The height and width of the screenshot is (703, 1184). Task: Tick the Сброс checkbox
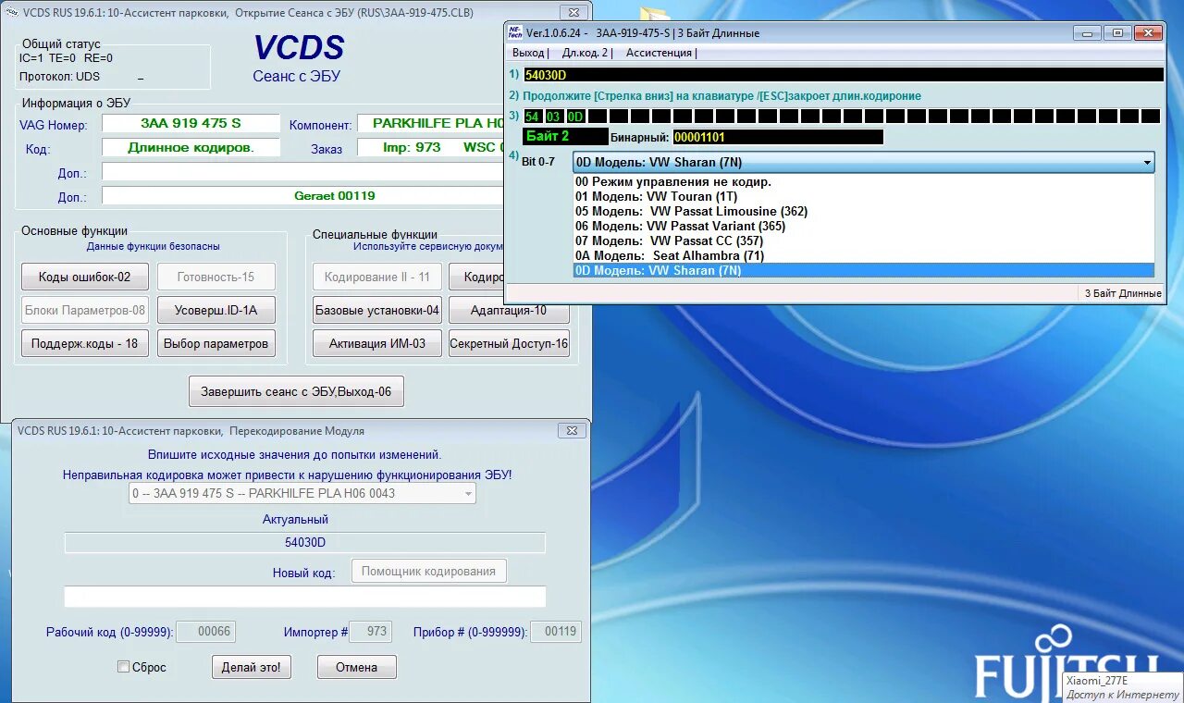pyautogui.click(x=123, y=667)
